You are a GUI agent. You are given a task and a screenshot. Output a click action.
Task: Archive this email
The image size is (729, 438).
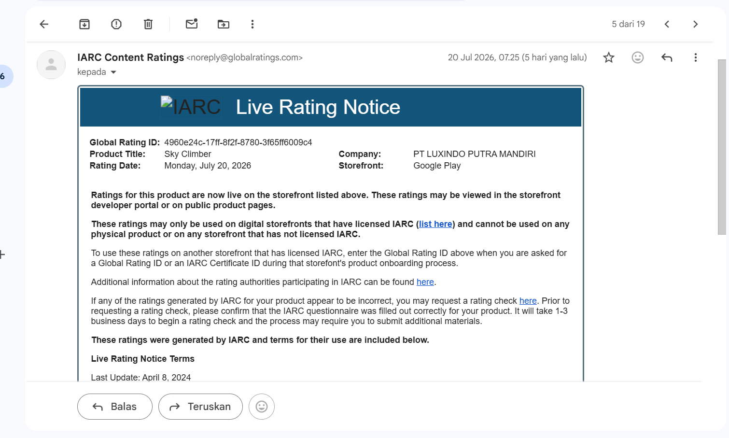84,24
